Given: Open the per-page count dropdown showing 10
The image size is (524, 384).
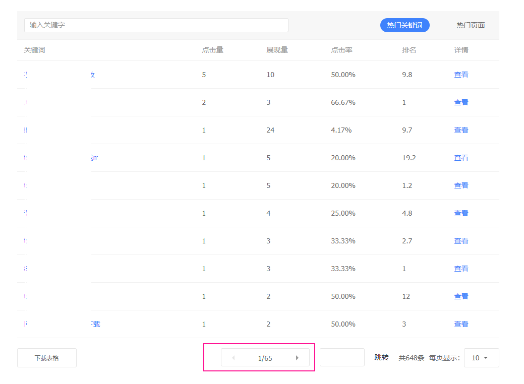Looking at the screenshot, I should pos(481,358).
